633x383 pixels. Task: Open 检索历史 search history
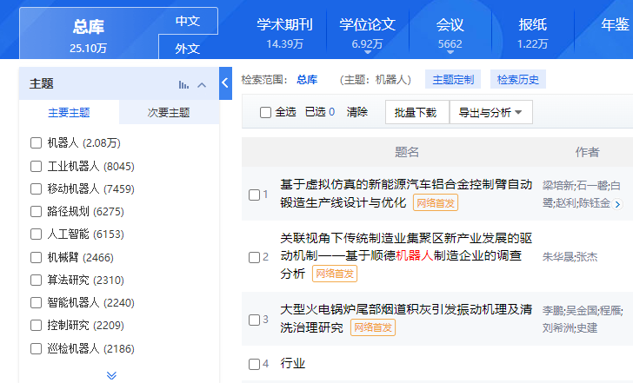coord(518,79)
